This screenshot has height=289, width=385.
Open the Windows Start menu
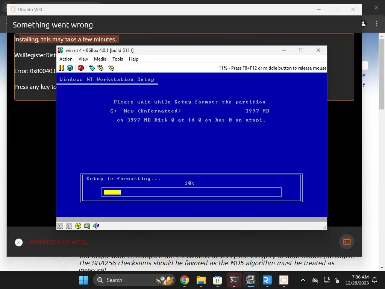[x=83, y=280]
